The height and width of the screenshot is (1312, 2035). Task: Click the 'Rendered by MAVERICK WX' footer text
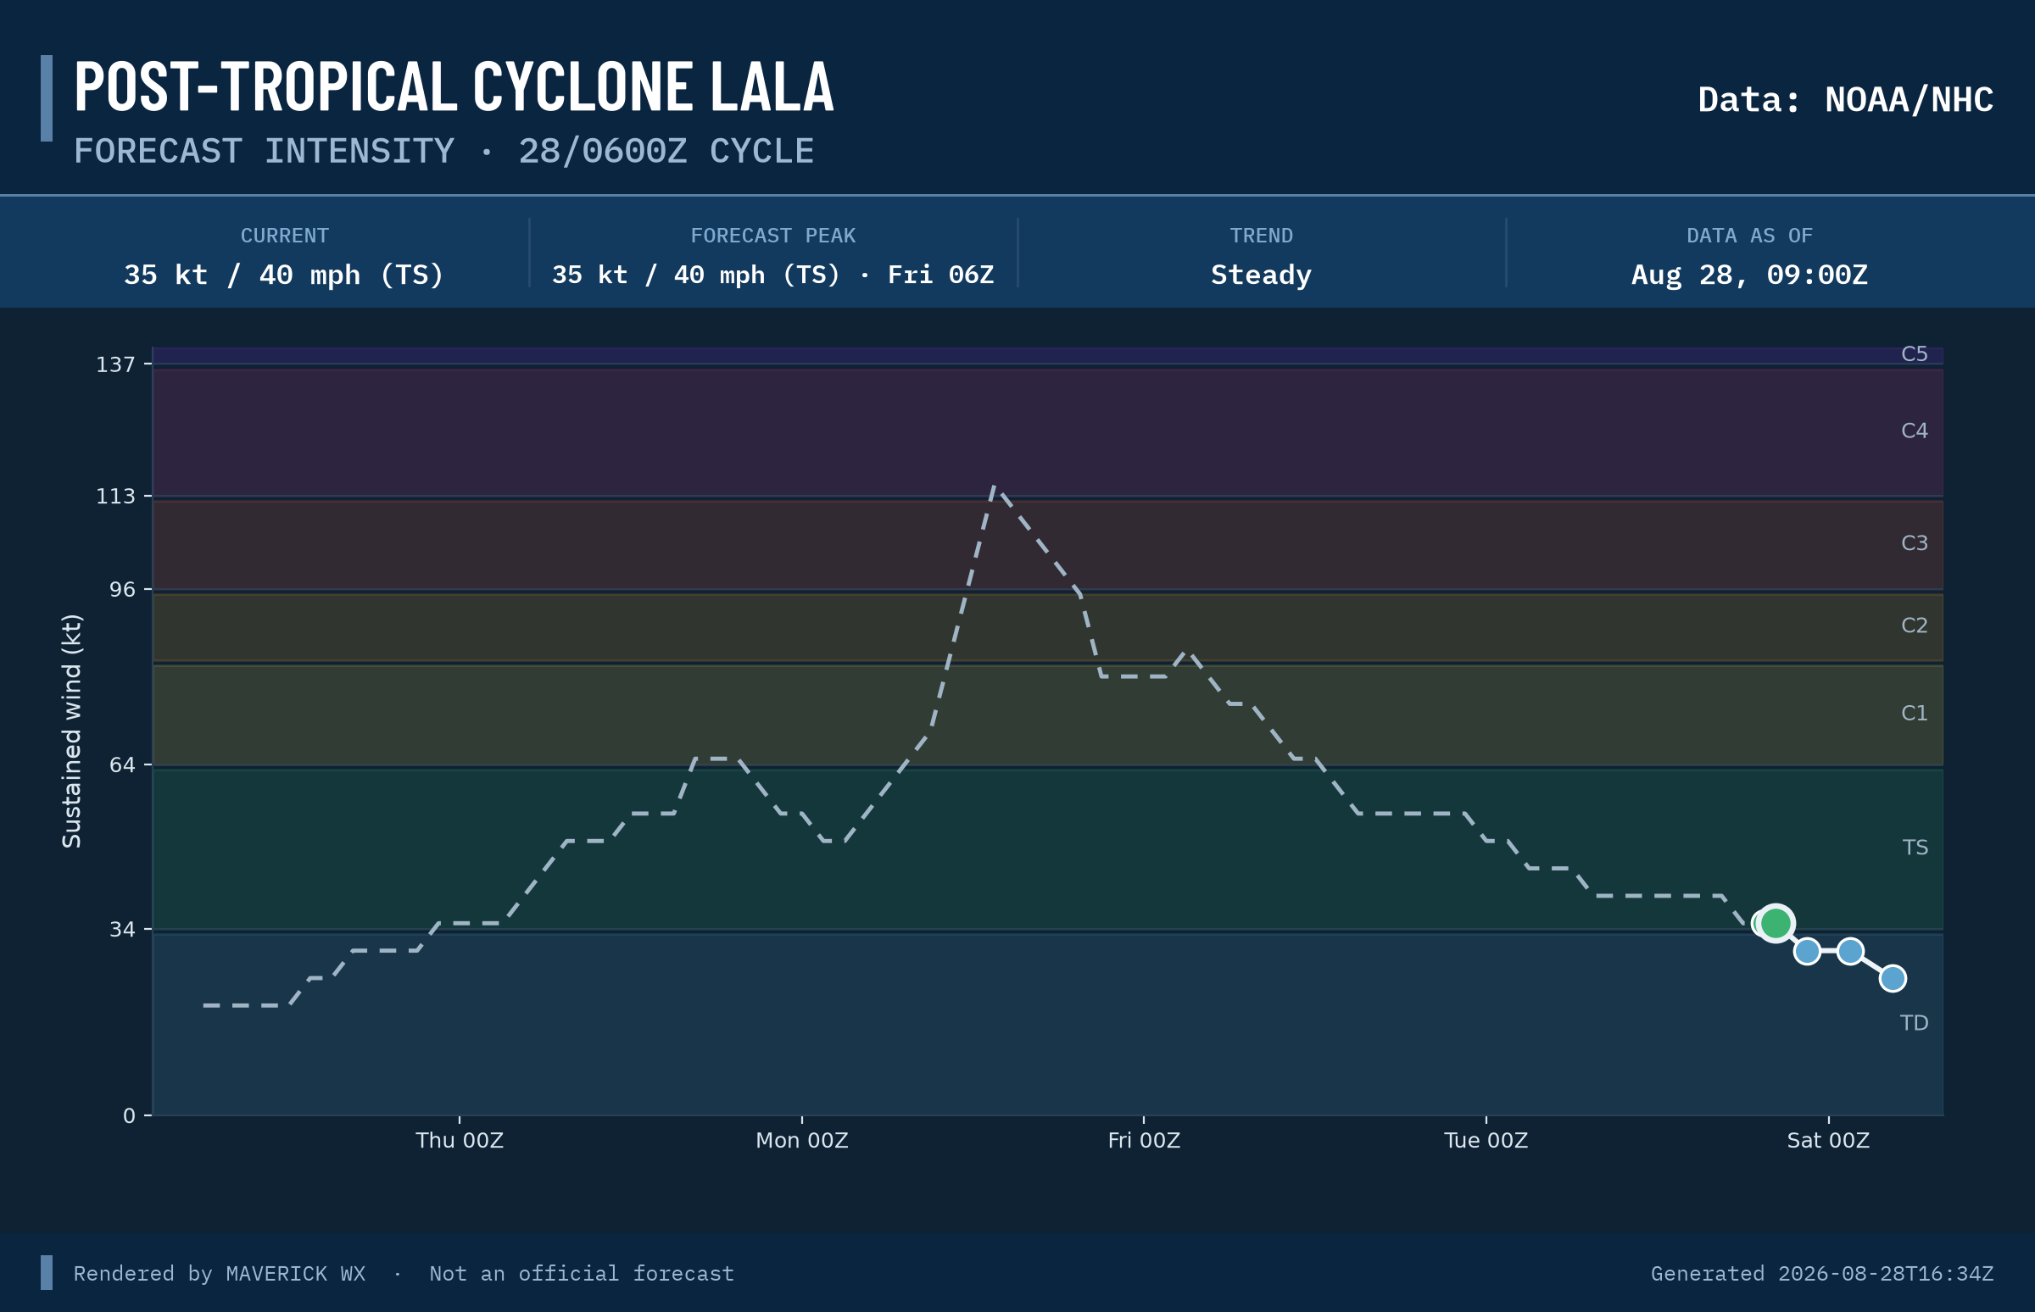(x=220, y=1274)
